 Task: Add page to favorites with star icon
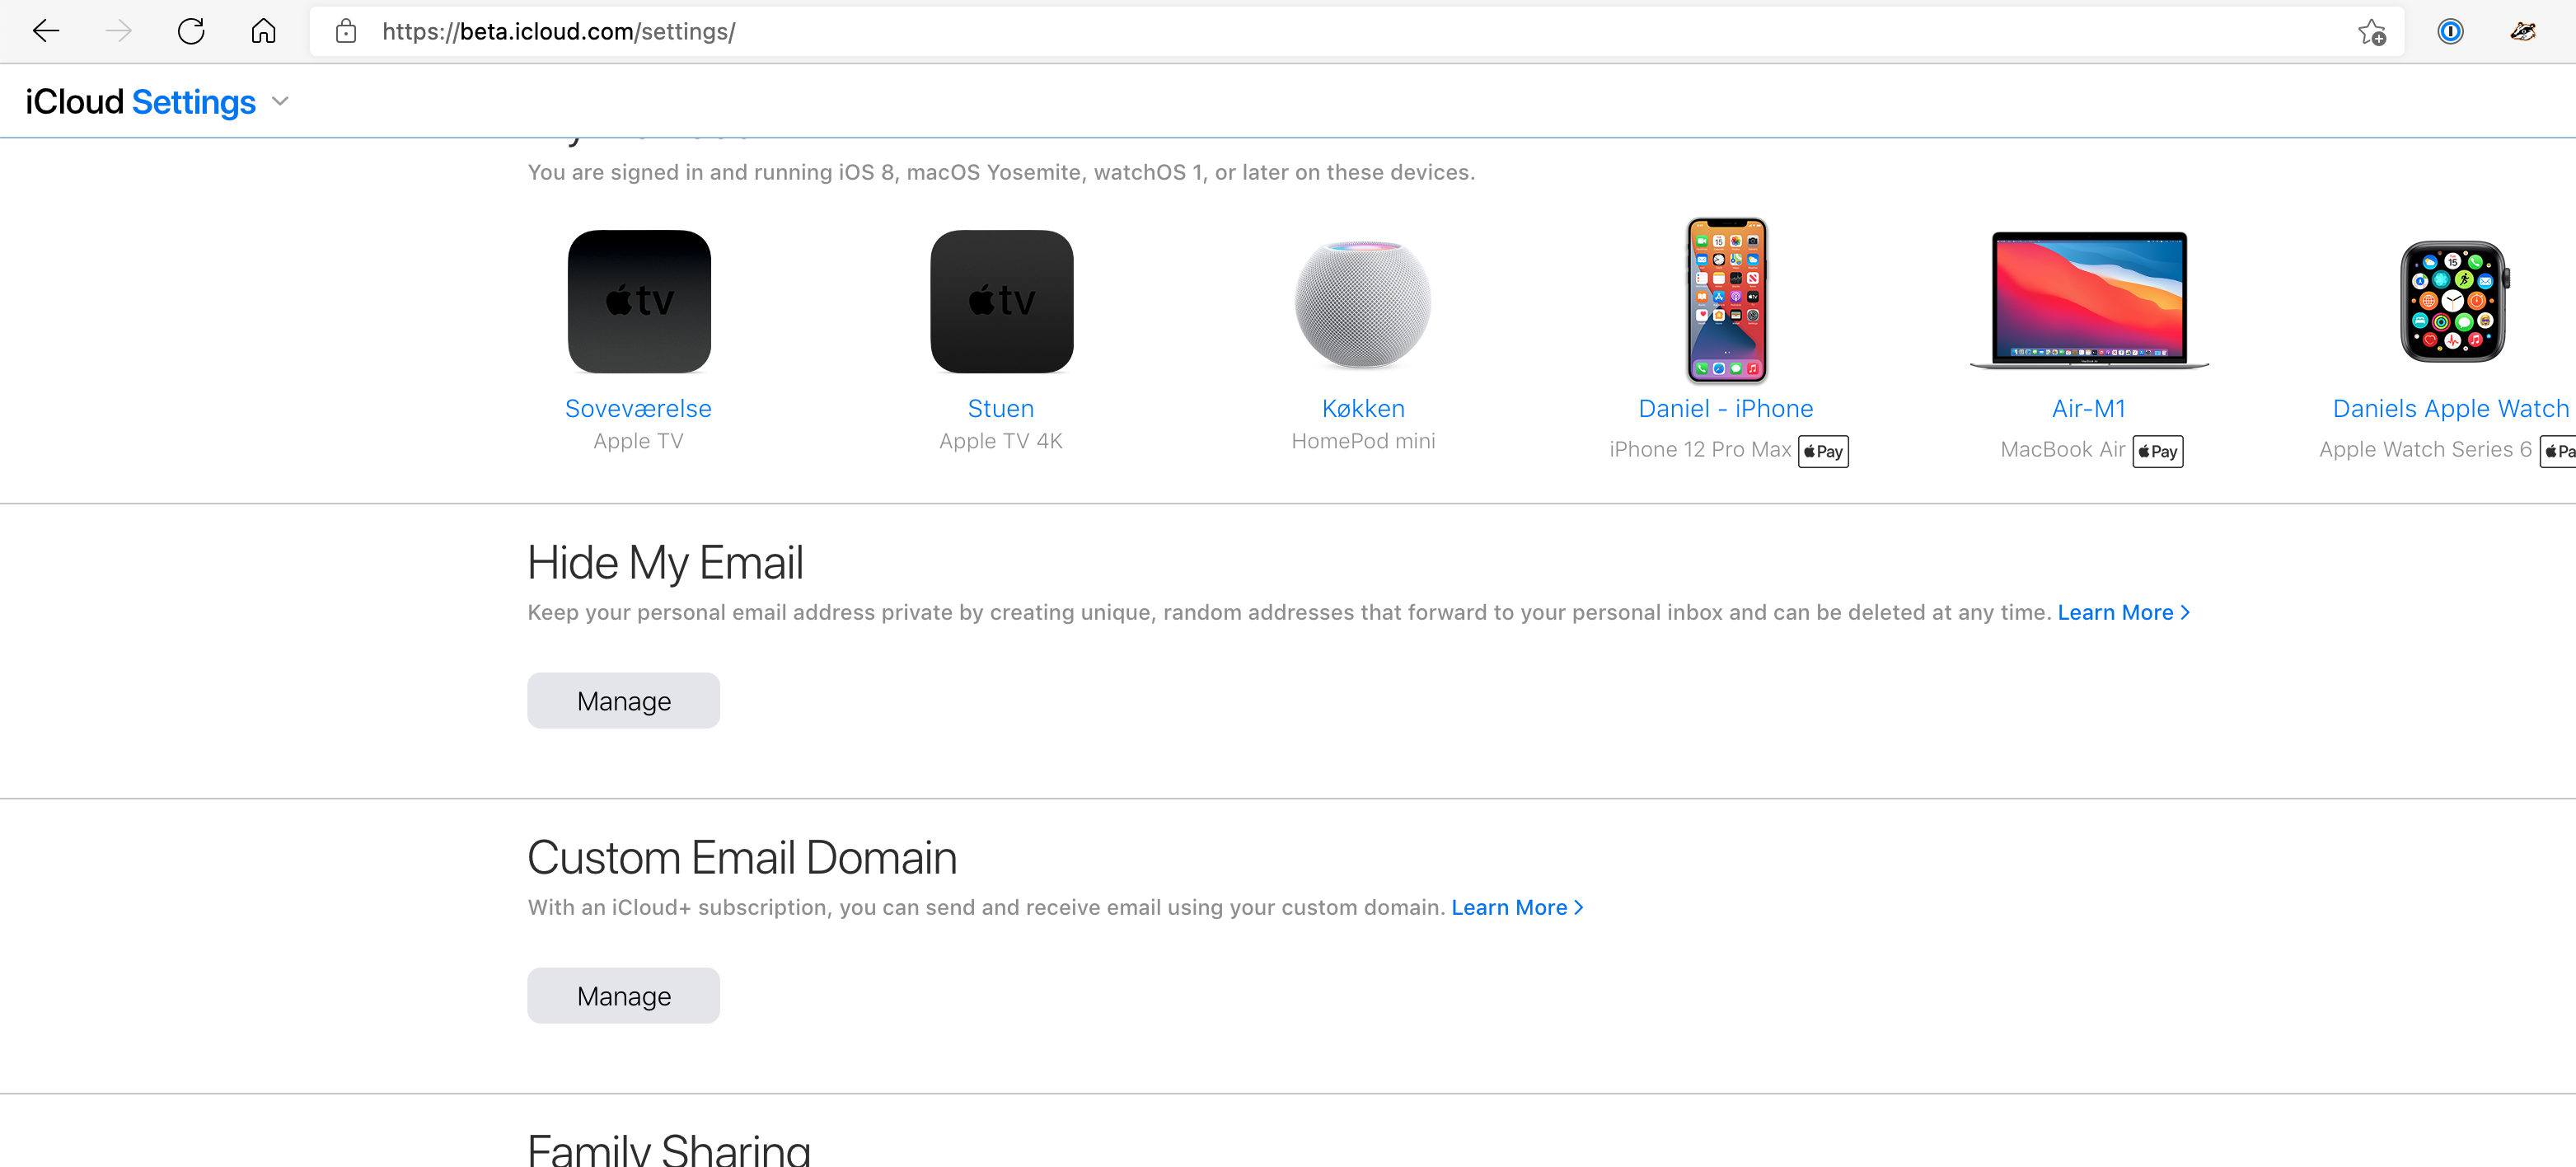coord(2371,32)
